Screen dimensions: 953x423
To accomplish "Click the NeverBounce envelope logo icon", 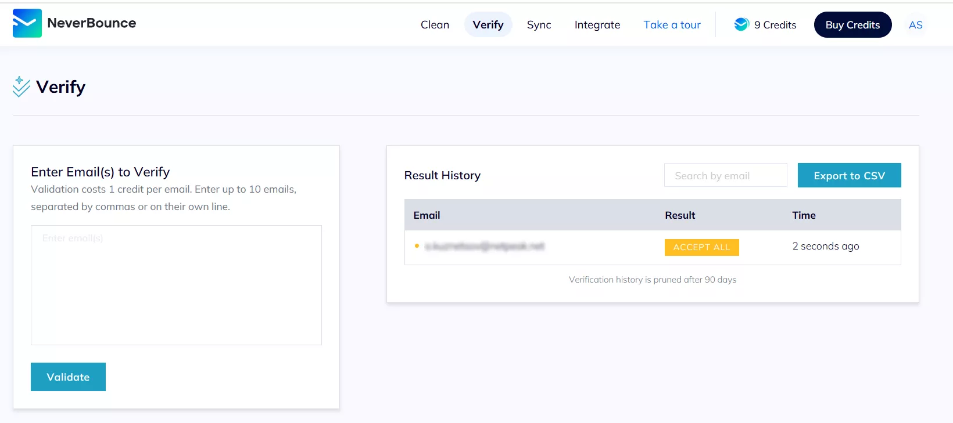I will point(27,23).
